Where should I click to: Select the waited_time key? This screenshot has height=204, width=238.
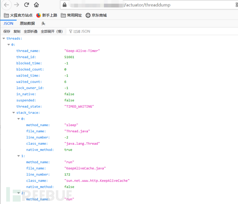pos(28,76)
